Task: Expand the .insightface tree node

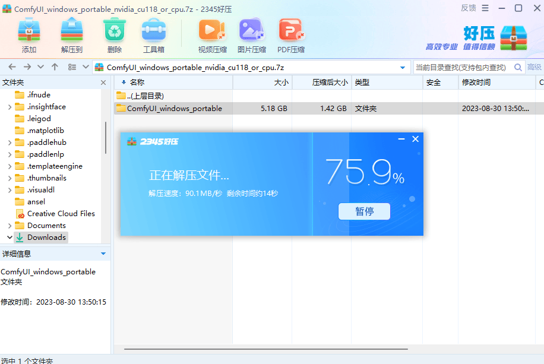Action: [10, 107]
